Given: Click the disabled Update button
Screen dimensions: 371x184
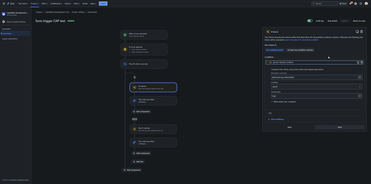Looking at the screenshot, I should point(345,21).
